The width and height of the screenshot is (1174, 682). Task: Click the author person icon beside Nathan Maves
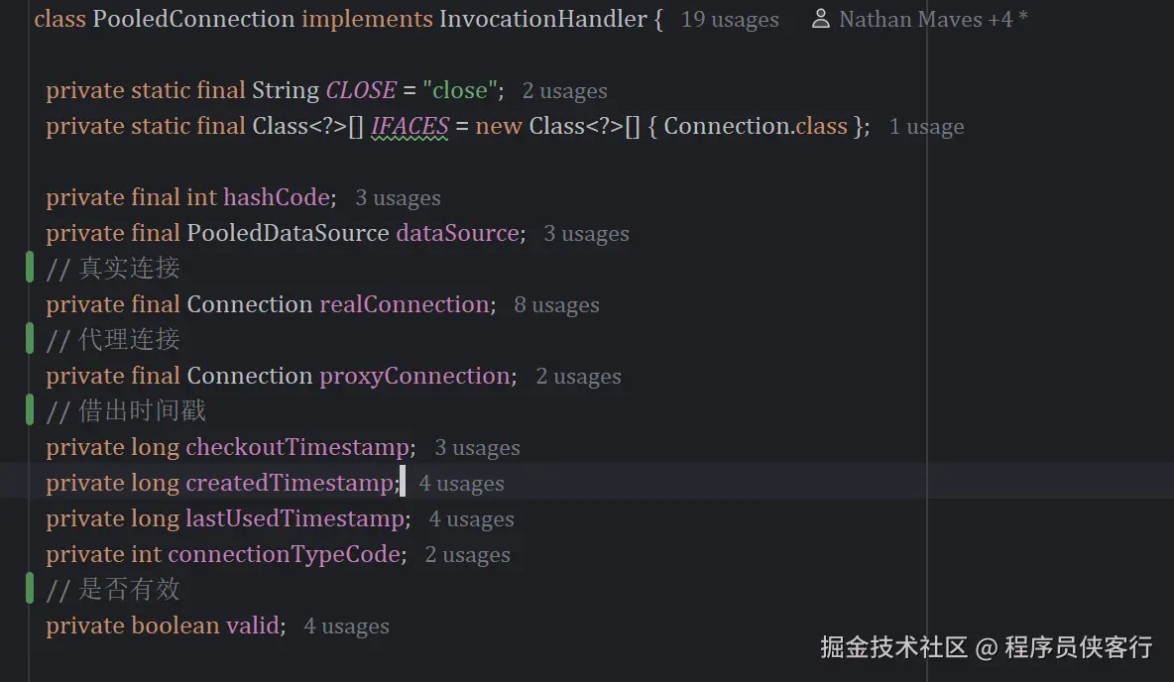click(820, 20)
